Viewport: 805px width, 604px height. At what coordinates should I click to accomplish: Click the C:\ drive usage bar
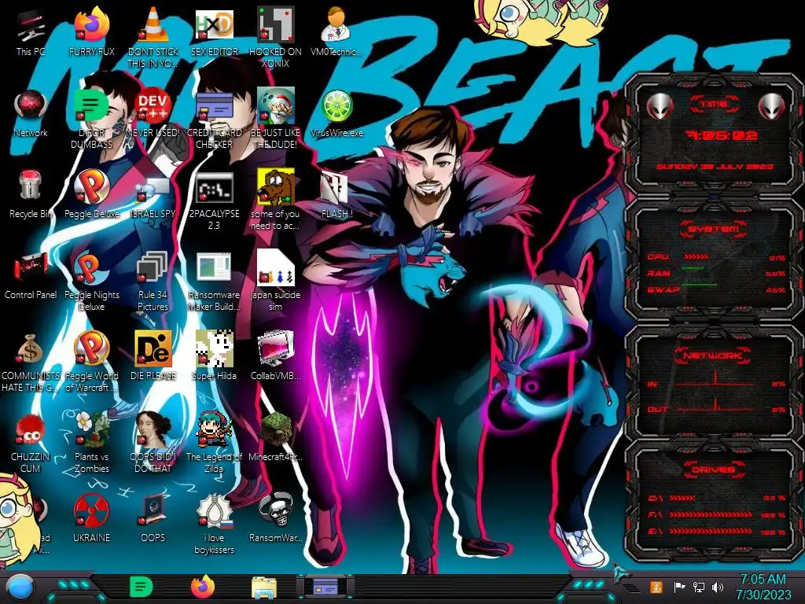(683, 498)
